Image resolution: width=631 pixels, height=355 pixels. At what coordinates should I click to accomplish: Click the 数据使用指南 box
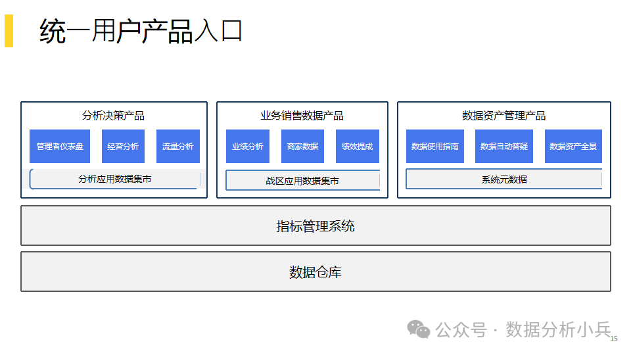435,146
